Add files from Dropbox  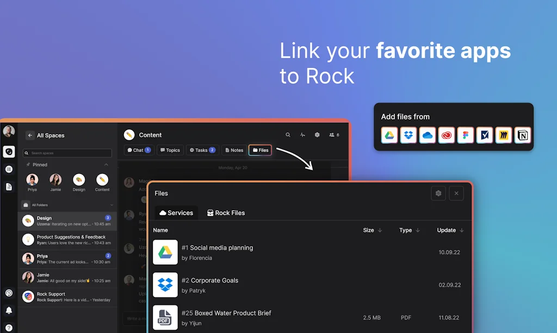409,135
